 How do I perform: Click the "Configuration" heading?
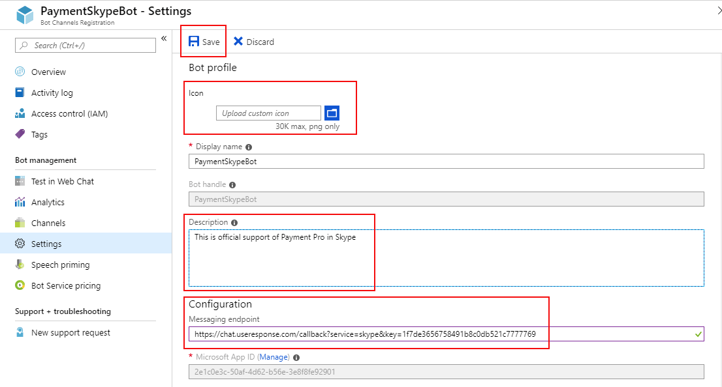tap(220, 304)
